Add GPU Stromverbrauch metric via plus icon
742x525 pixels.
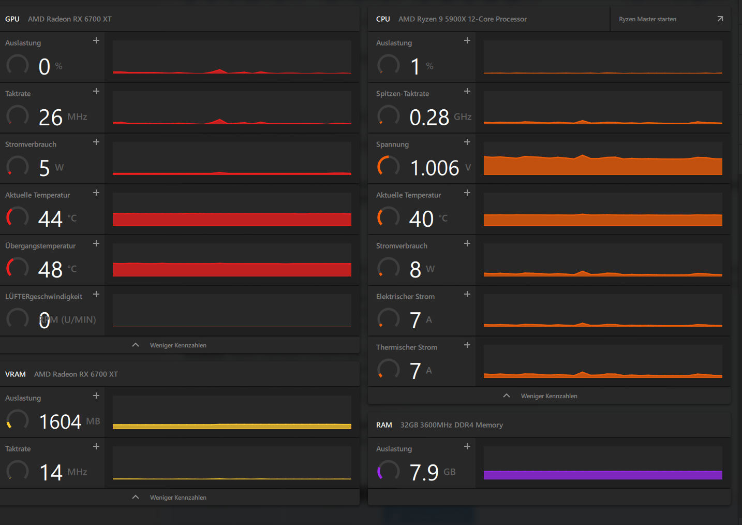pyautogui.click(x=96, y=142)
